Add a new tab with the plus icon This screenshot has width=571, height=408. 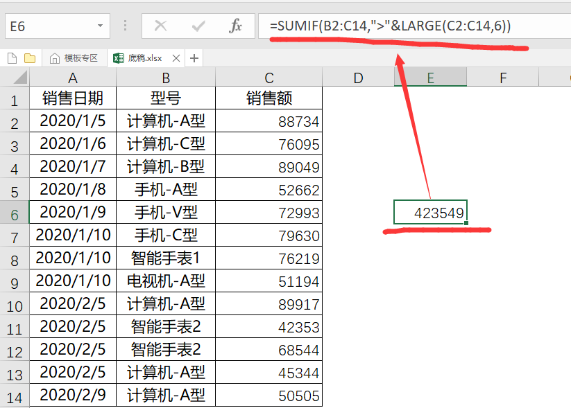194,58
